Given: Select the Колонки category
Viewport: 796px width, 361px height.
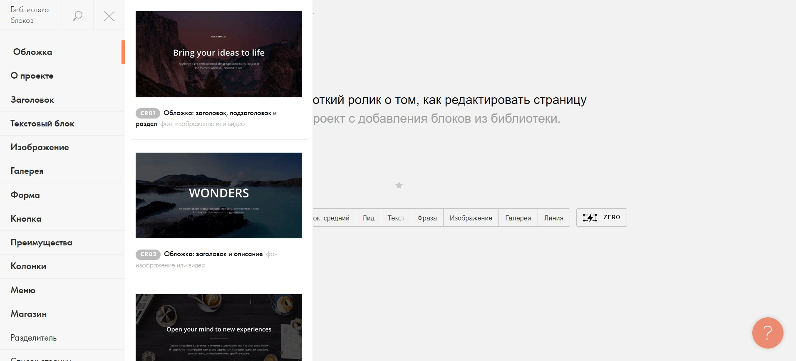Looking at the screenshot, I should click(x=62, y=266).
